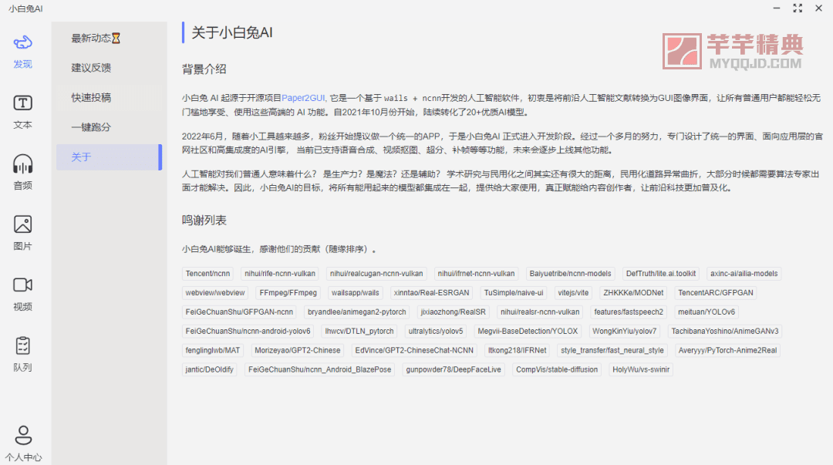The height and width of the screenshot is (465, 833).
Task: Open the 个人中心 profile icon
Action: (x=23, y=435)
